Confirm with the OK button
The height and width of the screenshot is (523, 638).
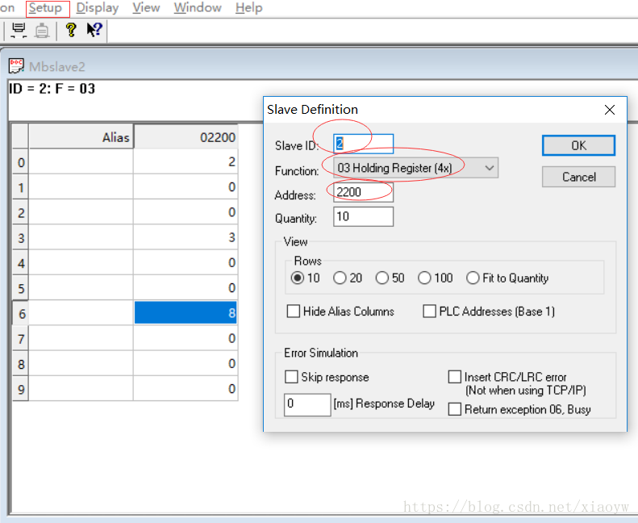(x=578, y=145)
